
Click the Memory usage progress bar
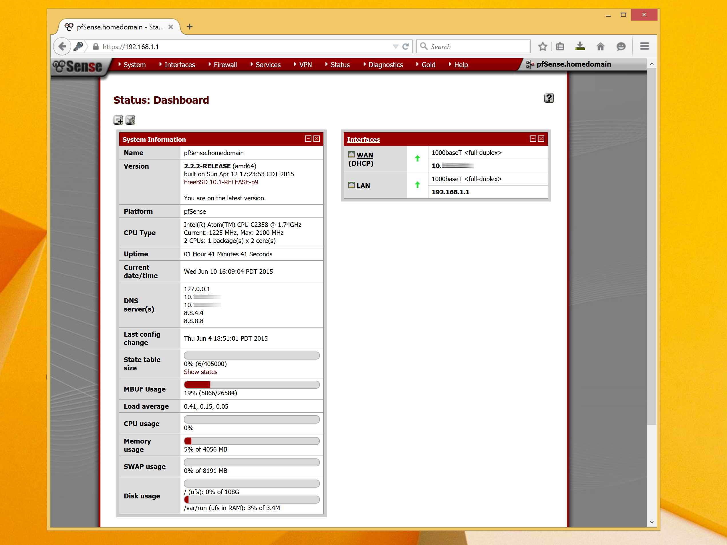tap(252, 441)
